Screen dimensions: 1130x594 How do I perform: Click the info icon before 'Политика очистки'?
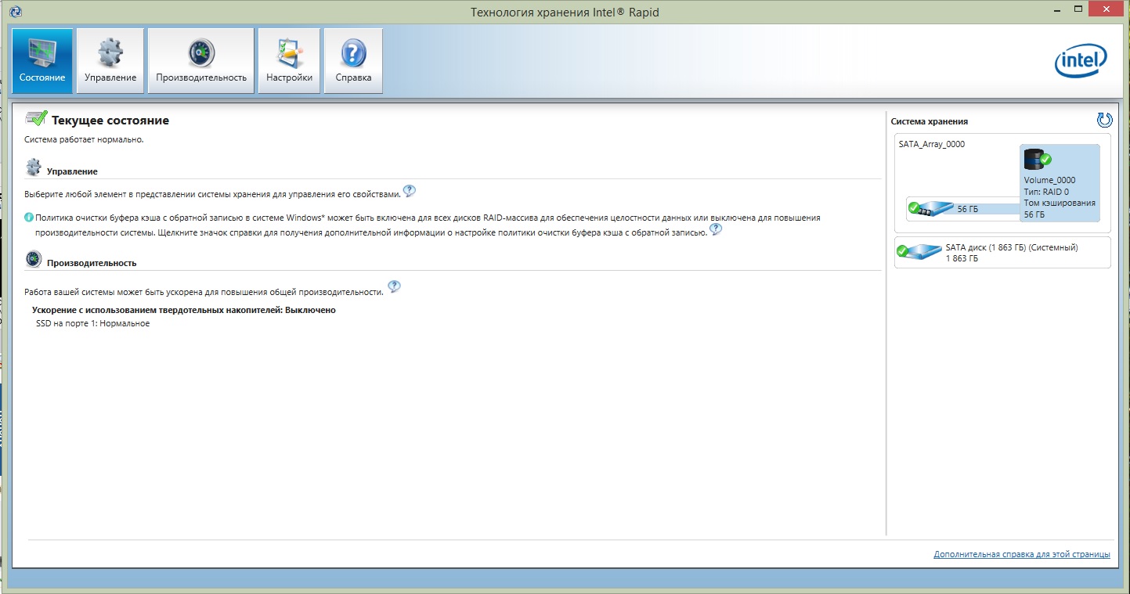coord(29,218)
